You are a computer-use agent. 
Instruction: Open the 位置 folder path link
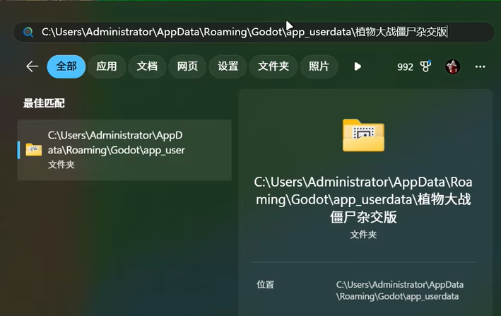pyautogui.click(x=400, y=290)
